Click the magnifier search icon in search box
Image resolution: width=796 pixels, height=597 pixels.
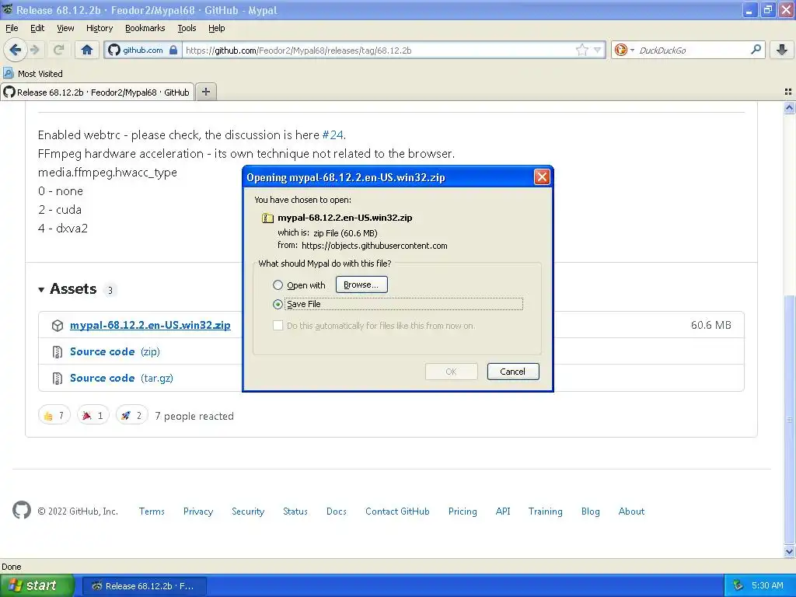click(x=756, y=49)
